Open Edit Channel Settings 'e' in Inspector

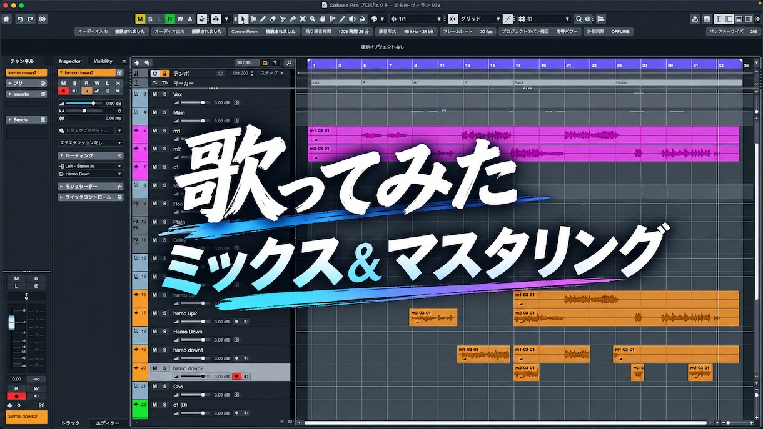(119, 73)
